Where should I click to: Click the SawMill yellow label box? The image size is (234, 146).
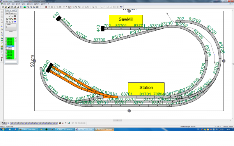coord(126,21)
